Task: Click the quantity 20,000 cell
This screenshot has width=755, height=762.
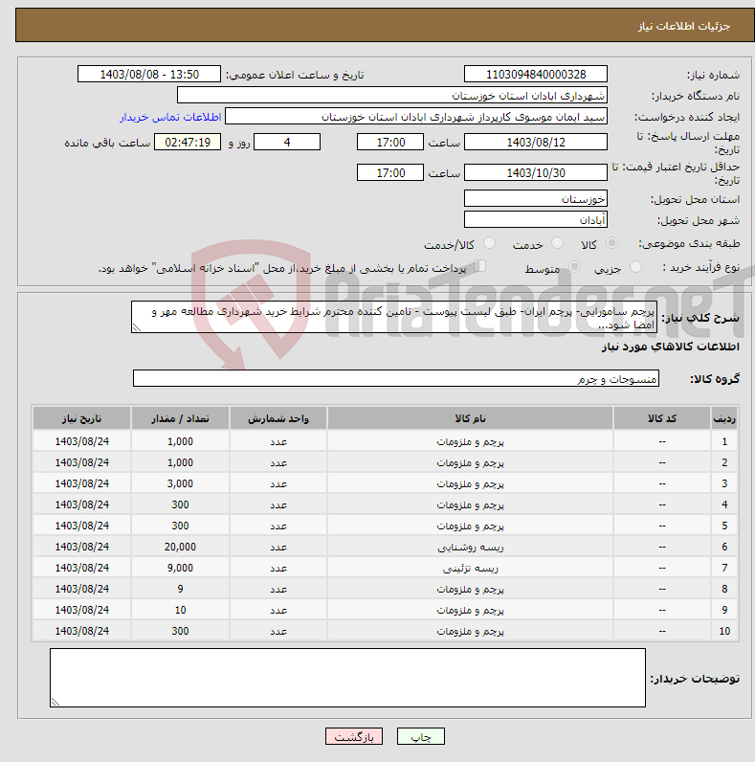Action: (x=180, y=547)
